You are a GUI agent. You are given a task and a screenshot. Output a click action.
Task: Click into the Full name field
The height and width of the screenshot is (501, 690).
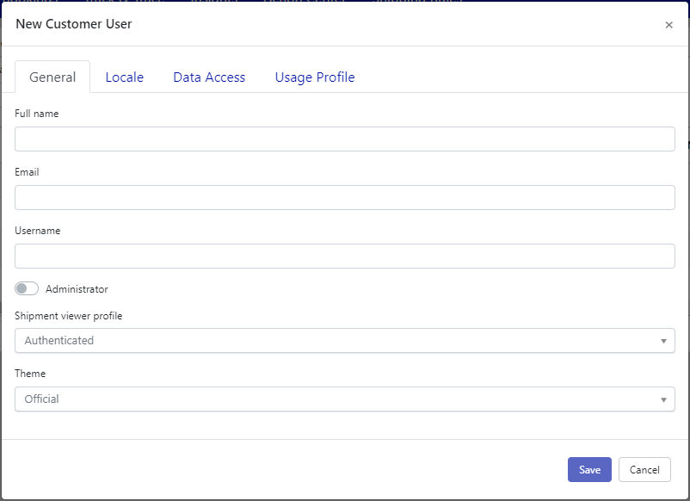click(x=344, y=139)
